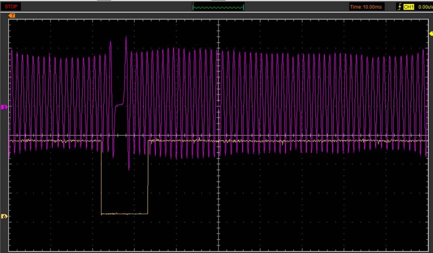Click the orange T trigger position marker
This screenshot has height=253, width=433.
coord(12,16)
